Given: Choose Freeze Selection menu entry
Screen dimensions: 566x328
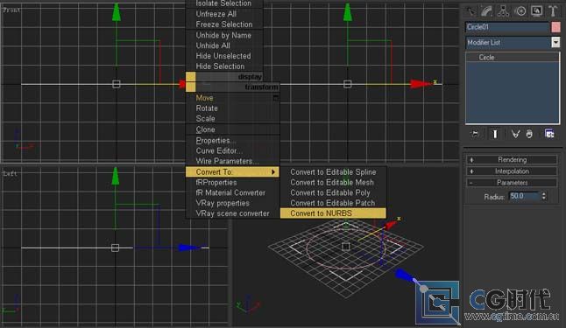Looking at the screenshot, I should click(x=223, y=24).
